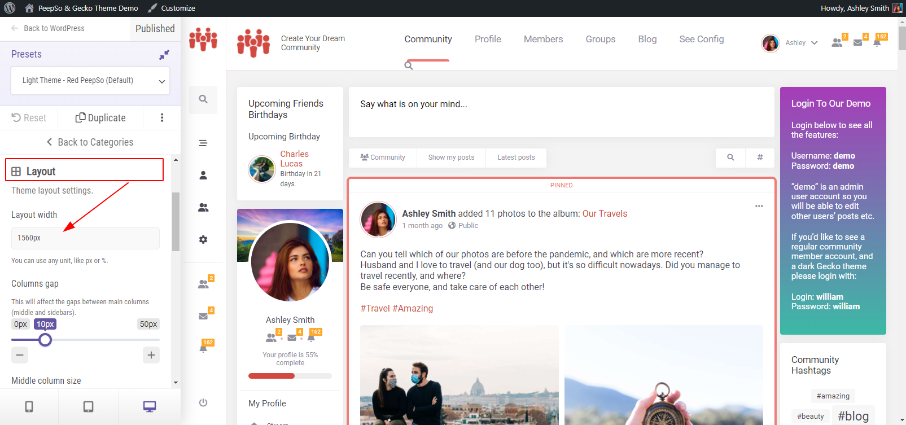
Task: Open the WordPress logo menu in admin bar
Action: click(x=9, y=8)
